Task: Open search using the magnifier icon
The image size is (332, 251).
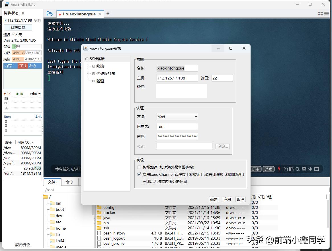Action: pyautogui.click(x=298, y=169)
